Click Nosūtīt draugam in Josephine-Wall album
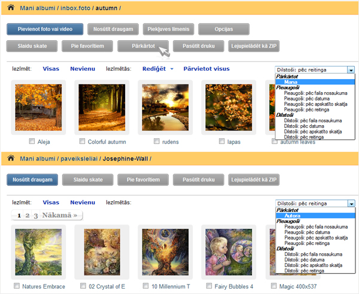This screenshot has width=359, height=294. pyautogui.click(x=32, y=180)
